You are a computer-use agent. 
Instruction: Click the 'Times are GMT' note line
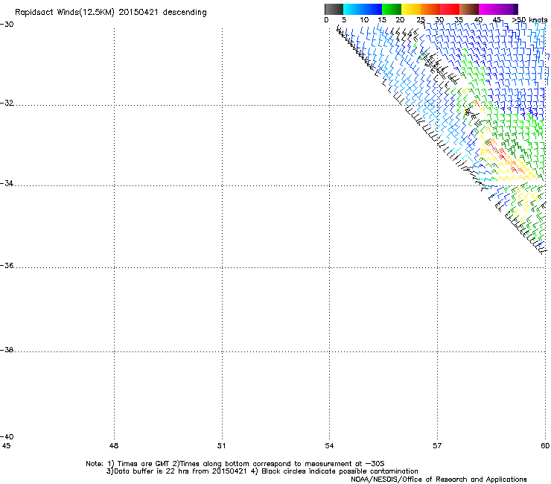pyautogui.click(x=235, y=464)
